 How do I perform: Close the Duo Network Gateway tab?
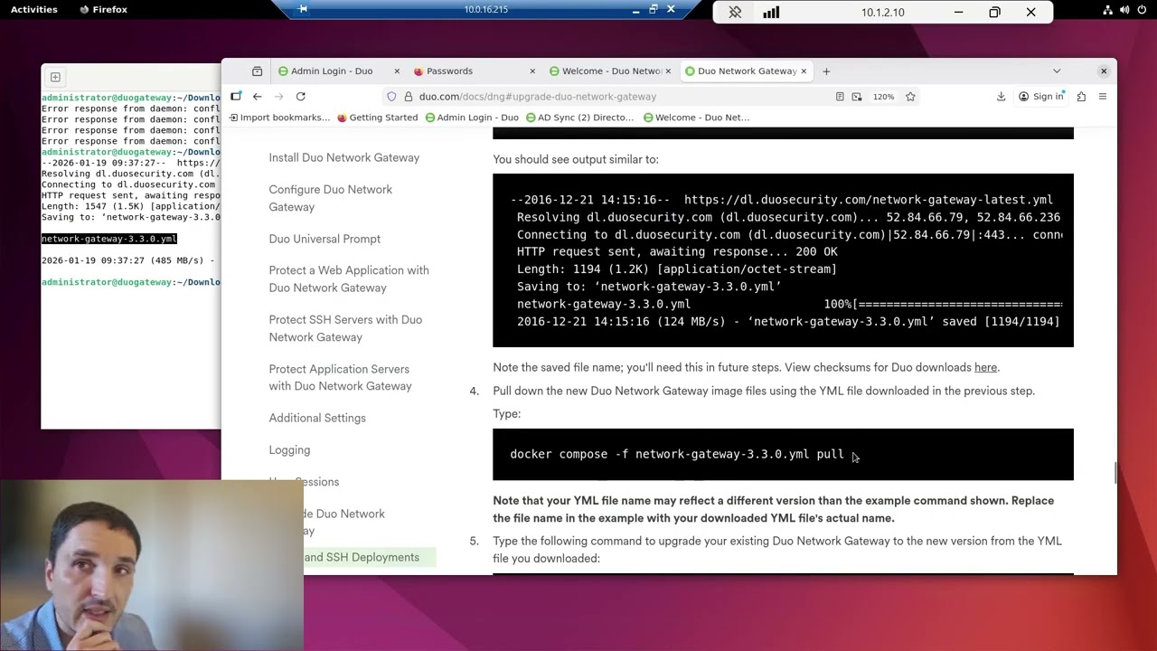pos(803,71)
